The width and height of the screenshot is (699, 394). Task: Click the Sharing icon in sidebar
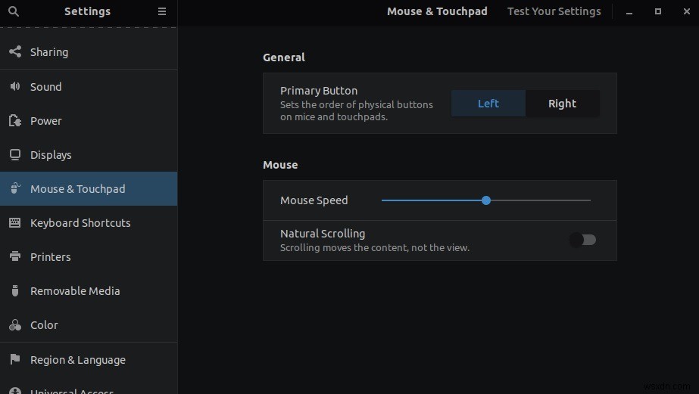coord(14,52)
